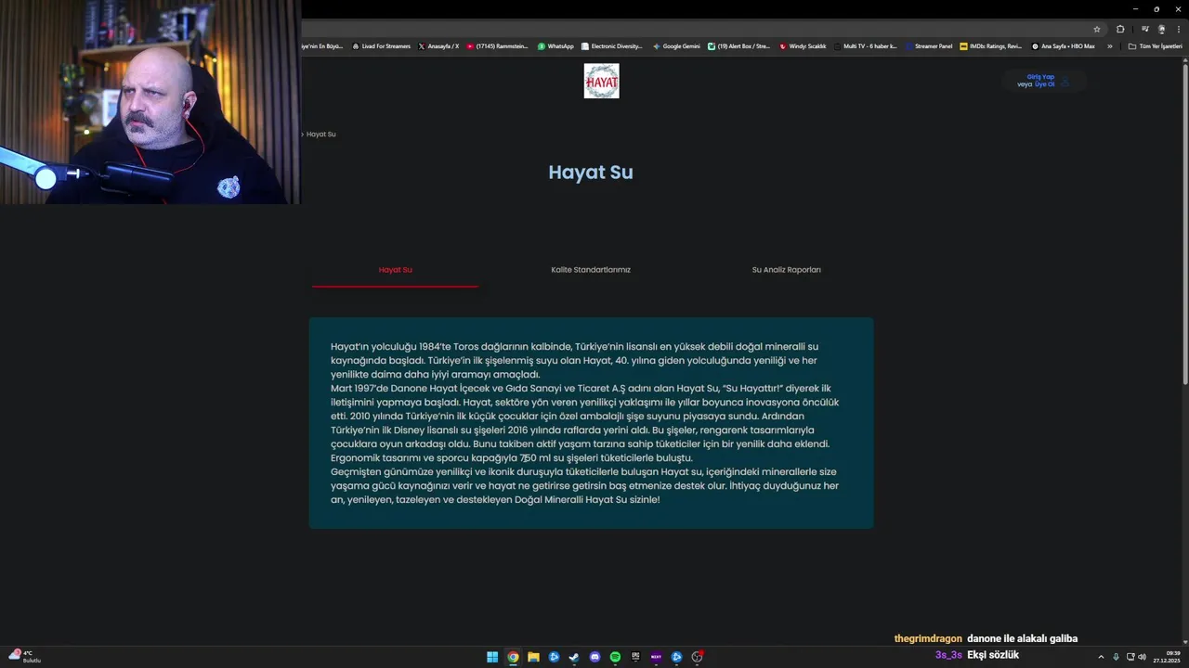This screenshot has width=1189, height=668.
Task: Bookmark this page with the star icon
Action: [1097, 30]
